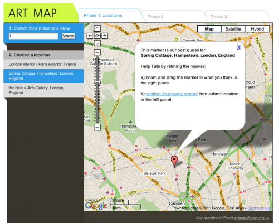The height and width of the screenshot is (223, 274).
Task: Click the Google logo on map
Action: (96, 206)
